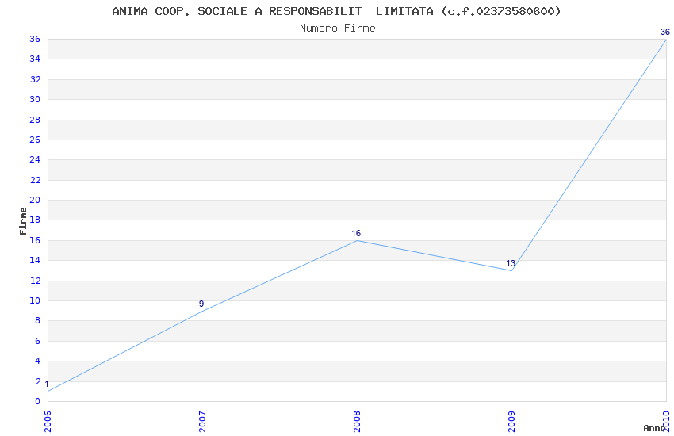Screen dimensions: 674x436
Task: Click the y-axis tick label 10
Action: pyautogui.click(x=35, y=300)
